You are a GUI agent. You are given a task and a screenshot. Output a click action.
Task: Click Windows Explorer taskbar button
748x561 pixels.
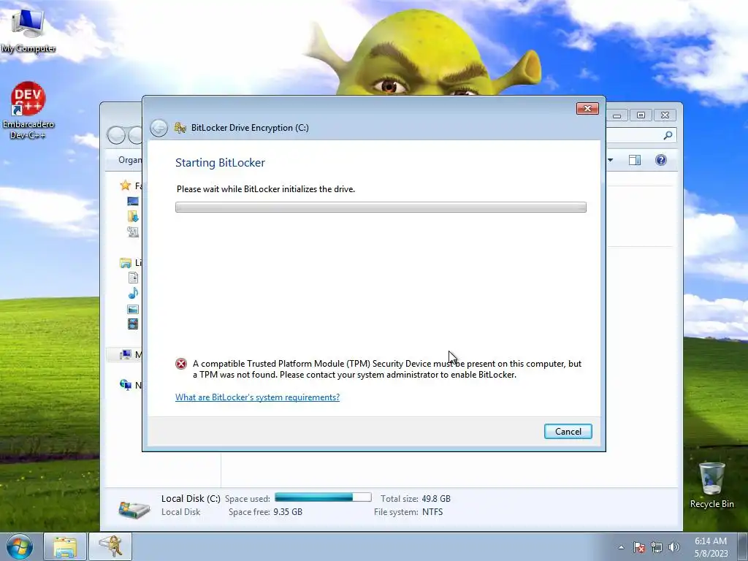pyautogui.click(x=65, y=546)
